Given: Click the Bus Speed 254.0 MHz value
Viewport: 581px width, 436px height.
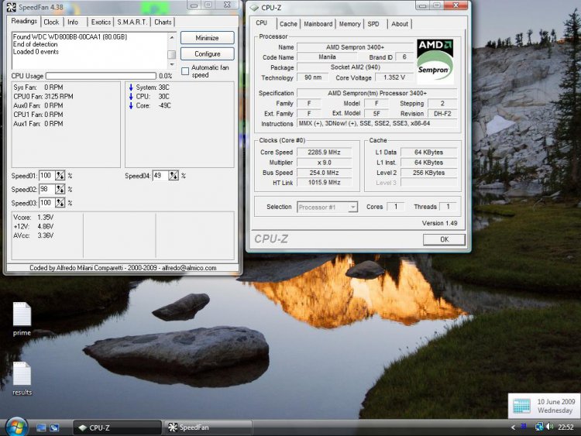Looking at the screenshot, I should point(325,173).
